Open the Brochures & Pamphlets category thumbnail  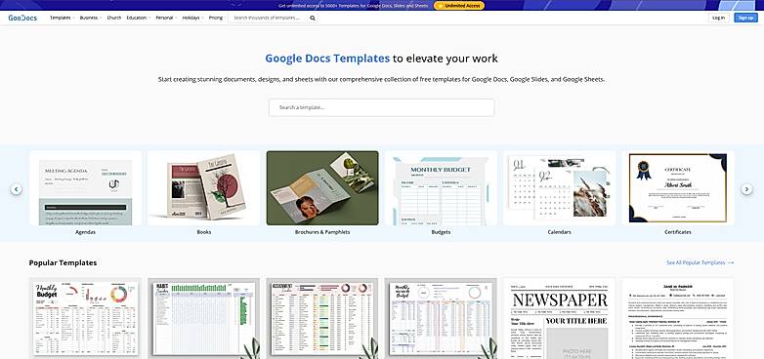322,187
